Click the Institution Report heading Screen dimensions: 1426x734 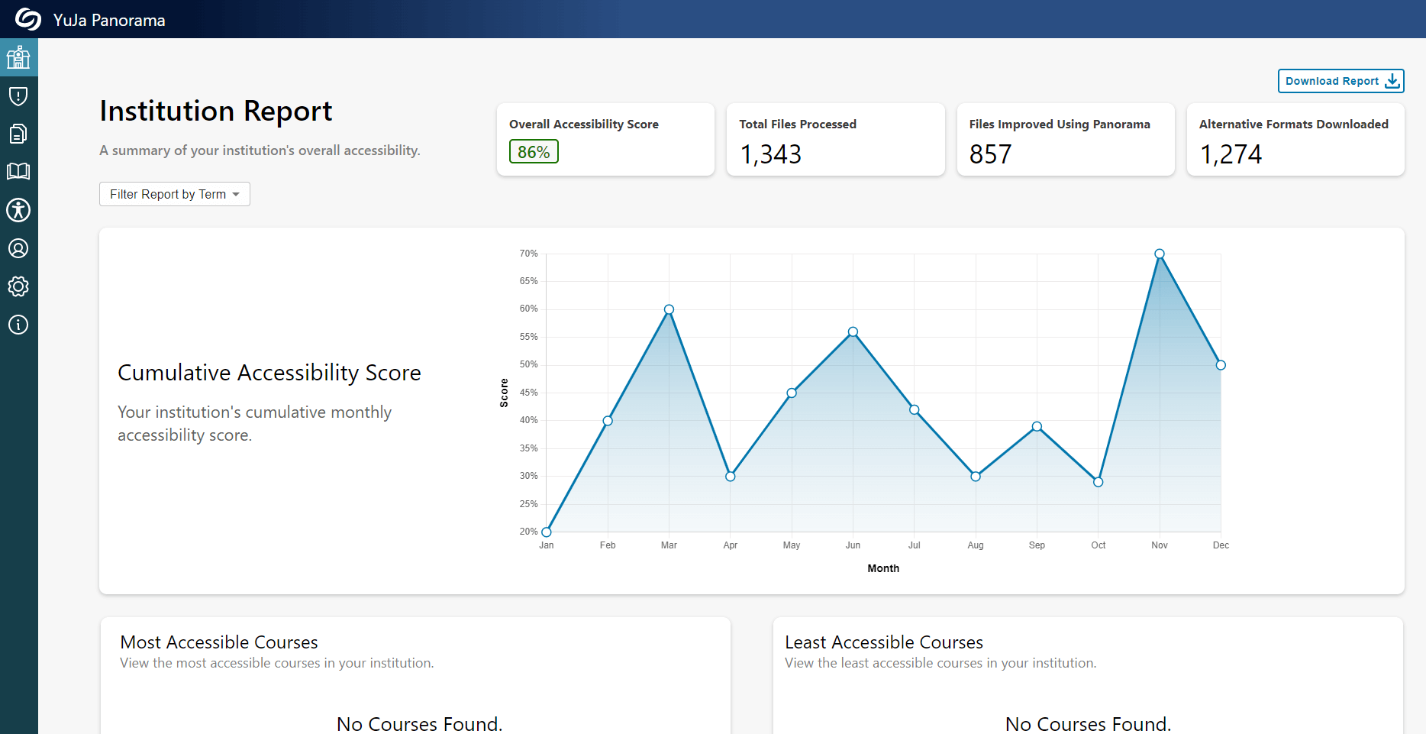click(216, 112)
